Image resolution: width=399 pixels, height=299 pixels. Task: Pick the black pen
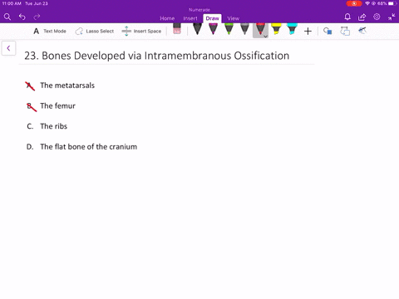pos(197,29)
